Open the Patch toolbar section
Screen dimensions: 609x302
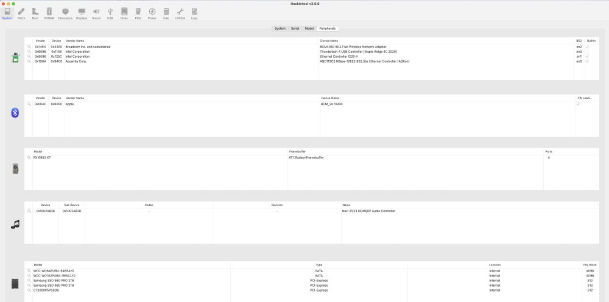pyautogui.click(x=21, y=13)
